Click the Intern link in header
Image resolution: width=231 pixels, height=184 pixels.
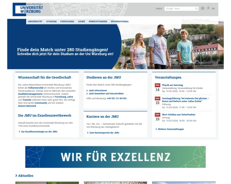pyautogui.click(x=159, y=9)
